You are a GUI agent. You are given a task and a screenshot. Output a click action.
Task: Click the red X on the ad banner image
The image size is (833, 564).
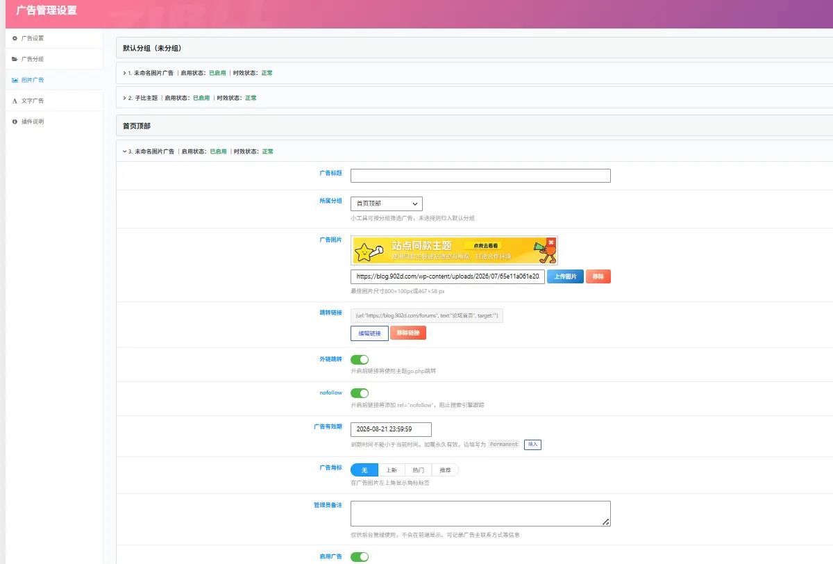pos(550,242)
